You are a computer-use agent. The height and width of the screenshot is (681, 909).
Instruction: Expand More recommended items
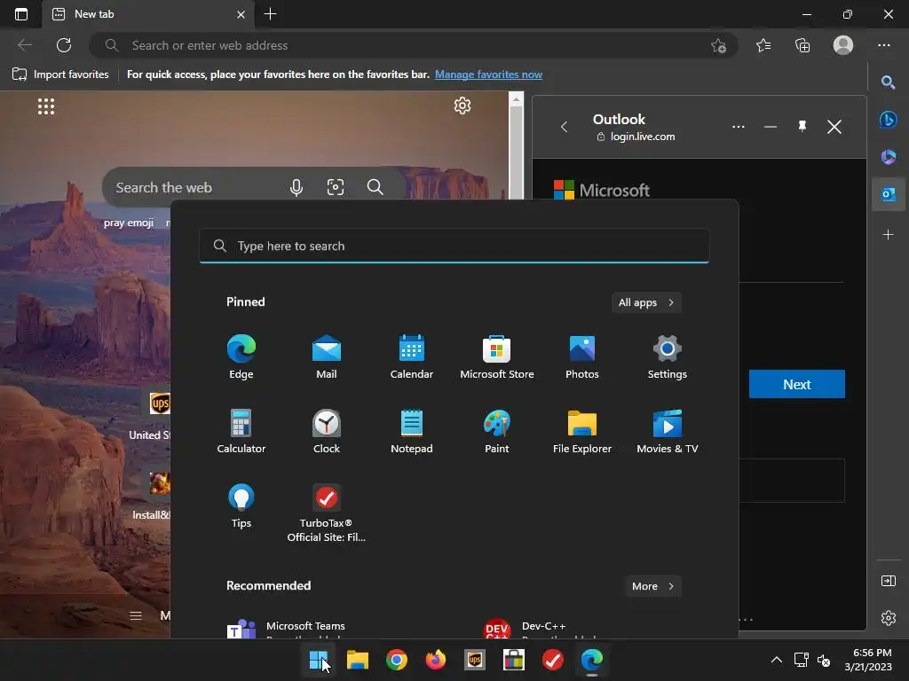pos(652,586)
